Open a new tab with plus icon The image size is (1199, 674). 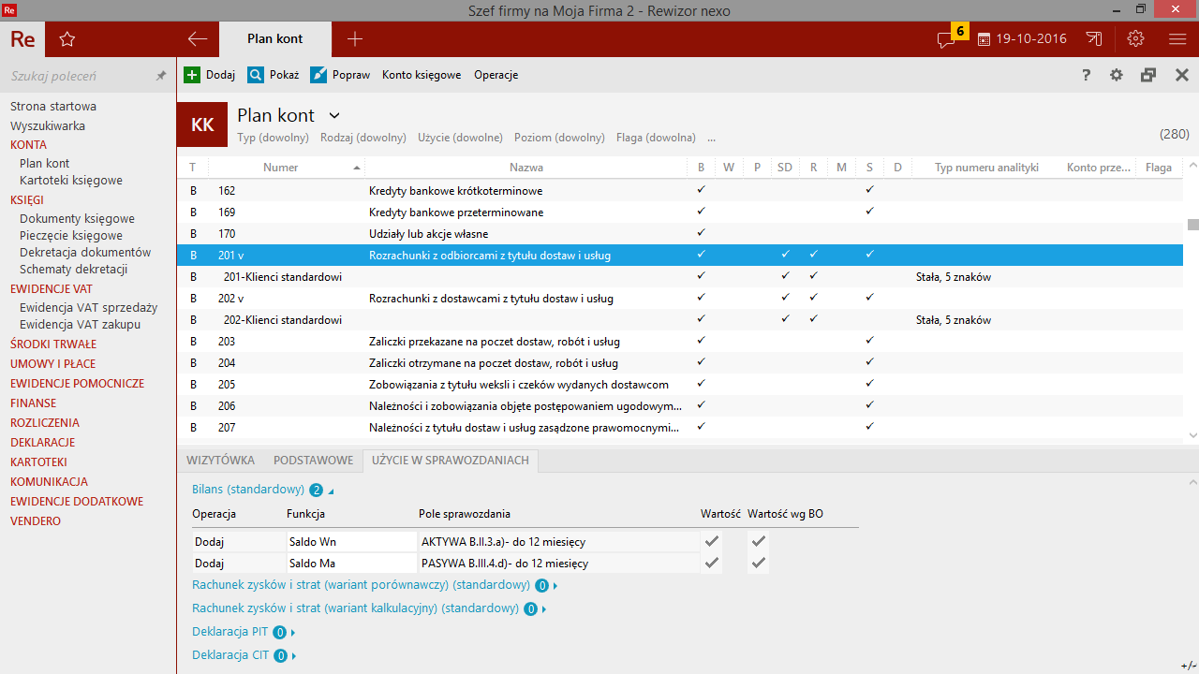(354, 39)
